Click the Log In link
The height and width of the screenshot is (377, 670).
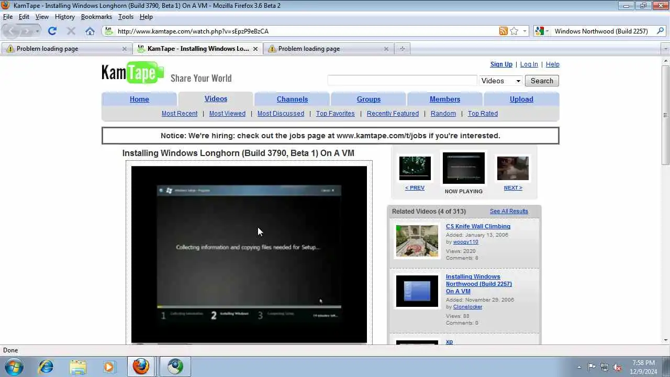pos(529,64)
